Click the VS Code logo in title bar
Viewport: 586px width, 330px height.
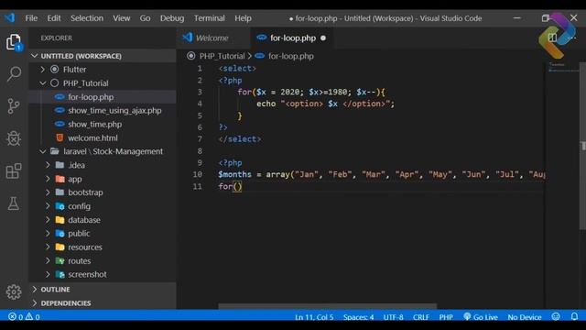pyautogui.click(x=9, y=17)
